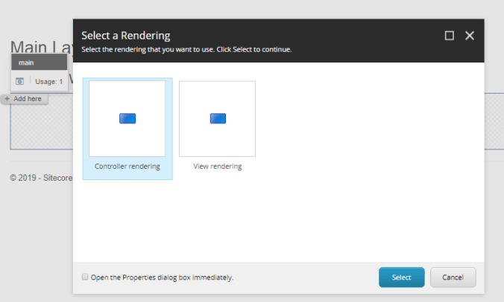Click the 'main' placeholder header
The height and width of the screenshot is (302, 504).
coord(39,63)
